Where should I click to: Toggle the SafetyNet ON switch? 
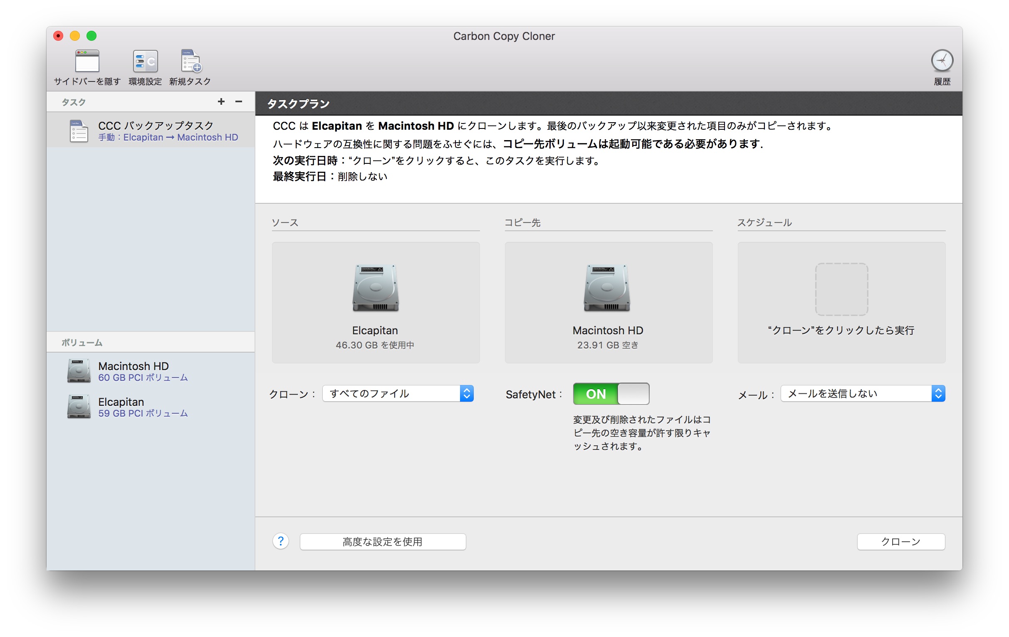(611, 394)
